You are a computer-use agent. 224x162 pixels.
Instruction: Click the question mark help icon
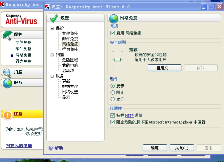click(x=51, y=148)
